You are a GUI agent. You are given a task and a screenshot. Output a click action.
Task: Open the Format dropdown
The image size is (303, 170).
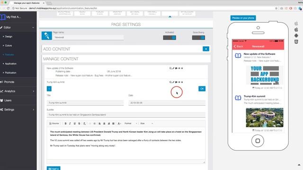[131, 123]
